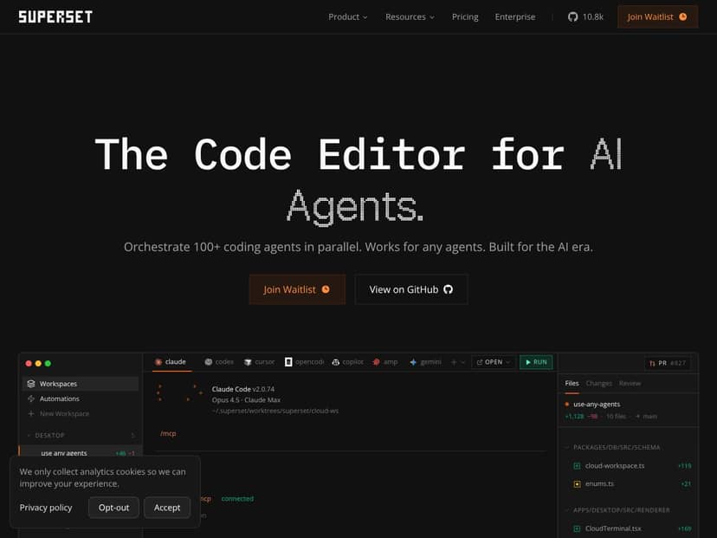Switch to the Review tab
Image resolution: width=717 pixels, height=538 pixels.
pos(630,384)
